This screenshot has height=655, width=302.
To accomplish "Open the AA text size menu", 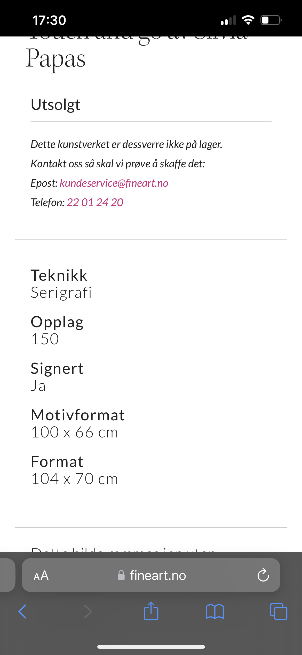I will click(x=41, y=576).
